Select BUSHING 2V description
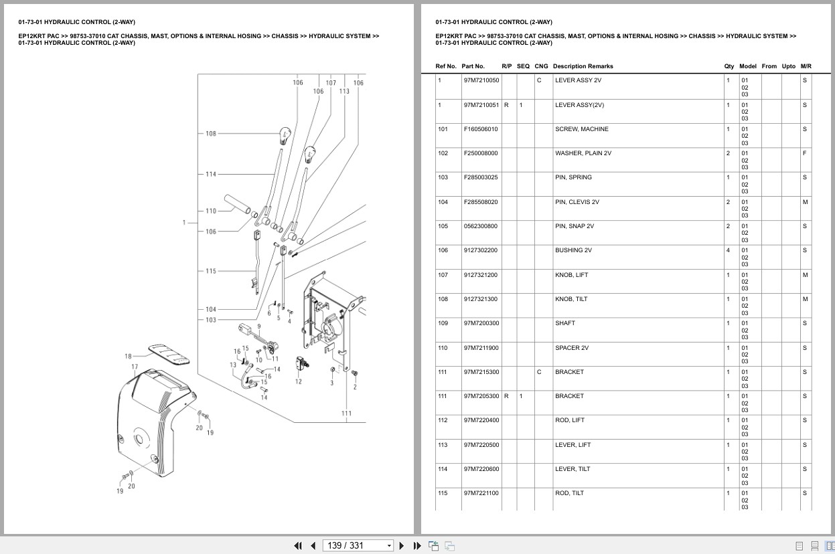The width and height of the screenshot is (835, 554). (574, 250)
